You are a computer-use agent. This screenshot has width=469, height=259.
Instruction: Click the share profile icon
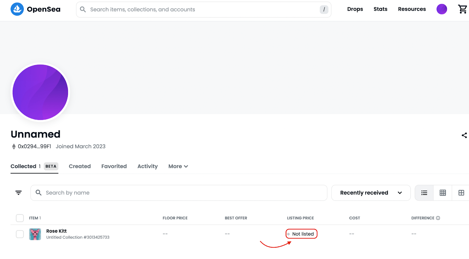(x=464, y=135)
